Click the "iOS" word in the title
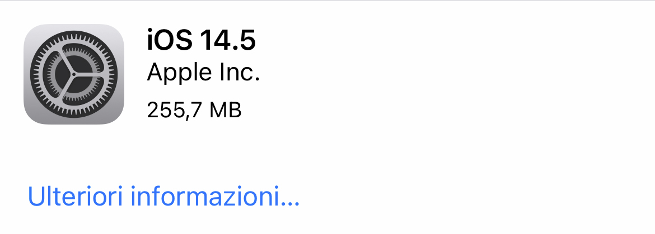This screenshot has width=655, height=234. click(x=170, y=40)
